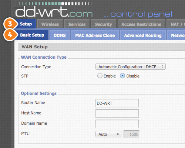Switch to the Wireless tab

point(50,24)
